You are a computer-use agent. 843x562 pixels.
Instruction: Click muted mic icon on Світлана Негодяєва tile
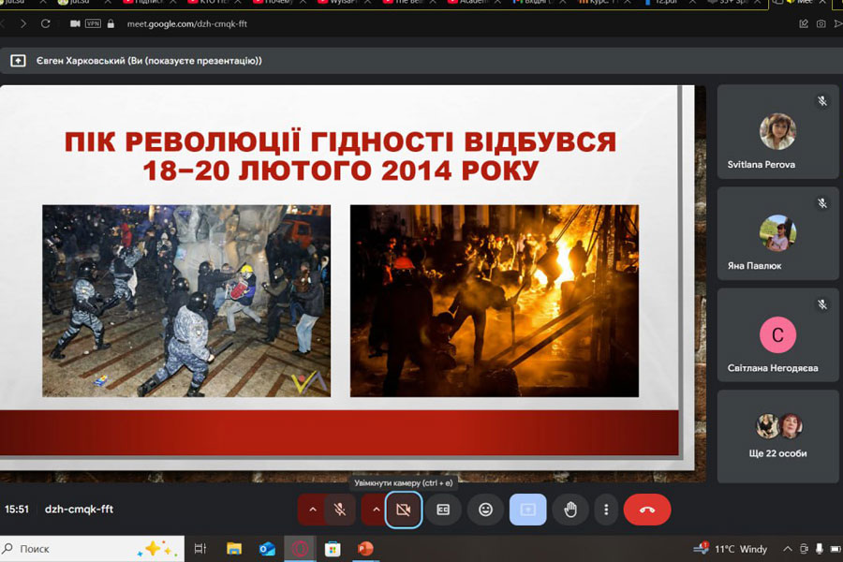(822, 304)
